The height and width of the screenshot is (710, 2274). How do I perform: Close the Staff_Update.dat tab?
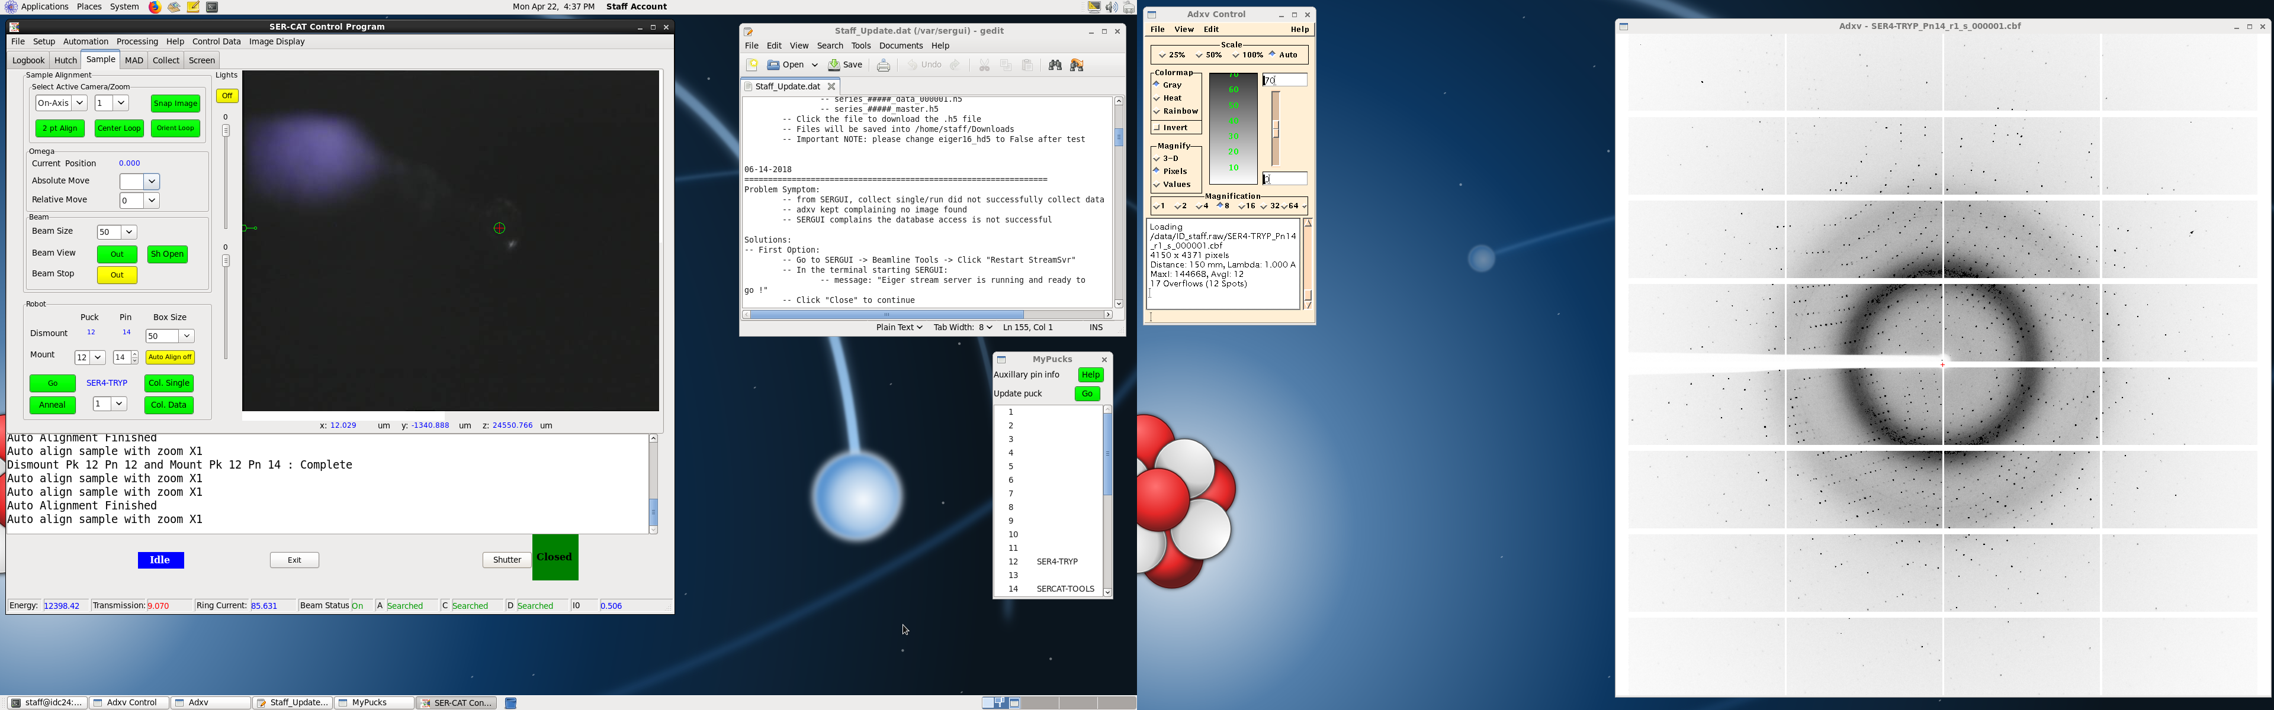831,86
